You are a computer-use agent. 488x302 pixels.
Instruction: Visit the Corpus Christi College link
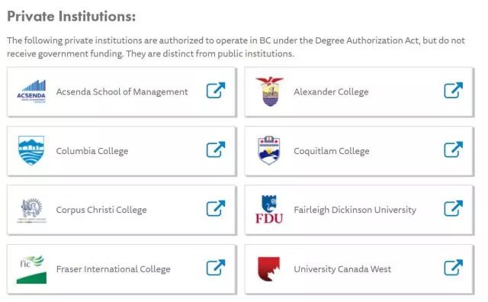tap(101, 210)
